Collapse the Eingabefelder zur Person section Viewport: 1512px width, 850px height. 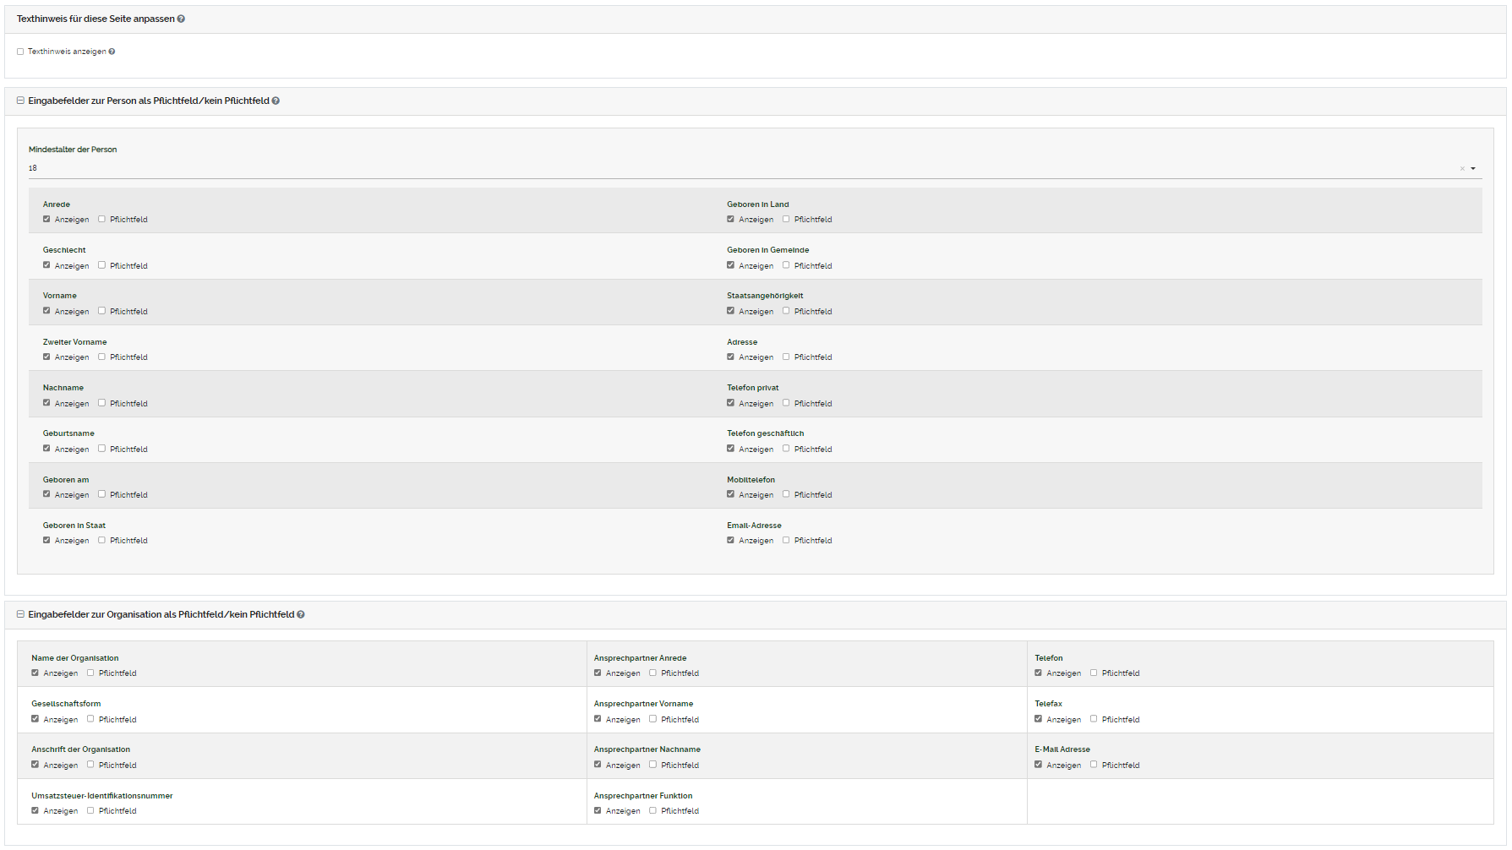click(x=21, y=101)
